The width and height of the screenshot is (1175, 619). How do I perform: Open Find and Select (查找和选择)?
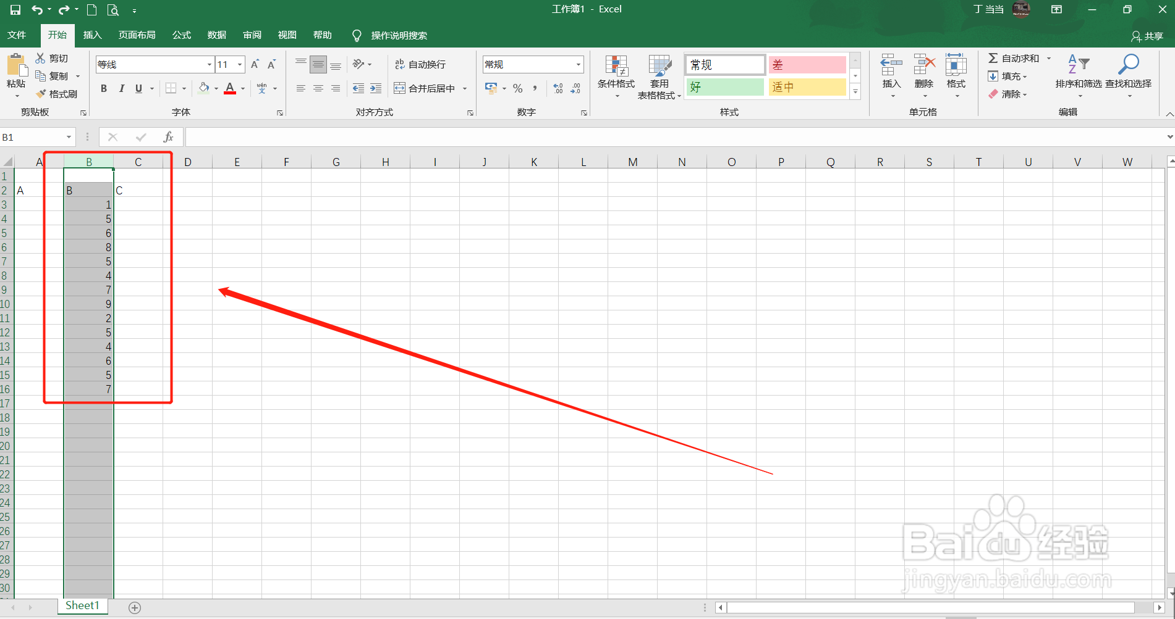(x=1129, y=76)
